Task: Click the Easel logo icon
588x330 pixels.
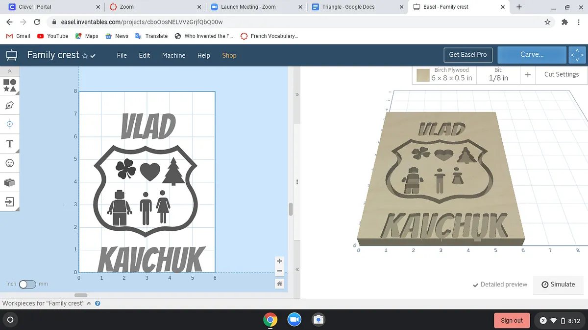Action: tap(11, 55)
